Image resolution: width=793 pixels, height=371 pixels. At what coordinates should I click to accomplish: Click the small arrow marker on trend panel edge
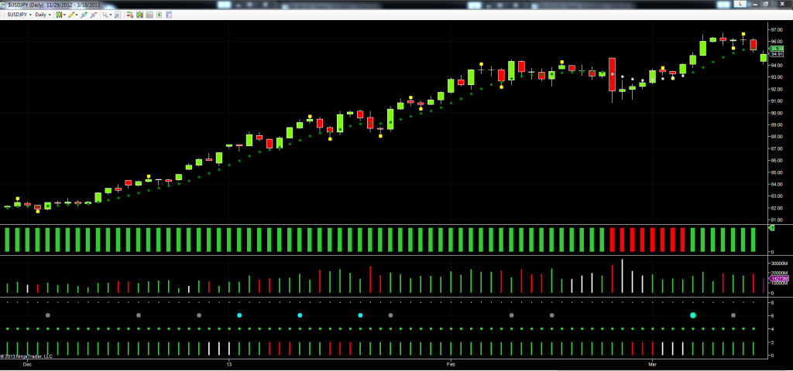coord(771,229)
